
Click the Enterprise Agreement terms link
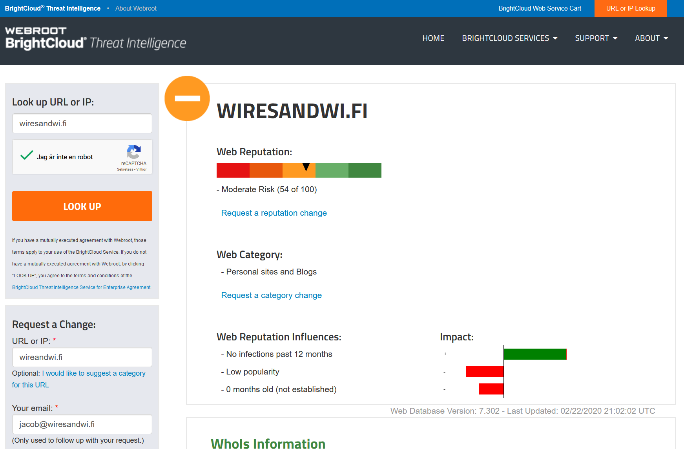81,287
